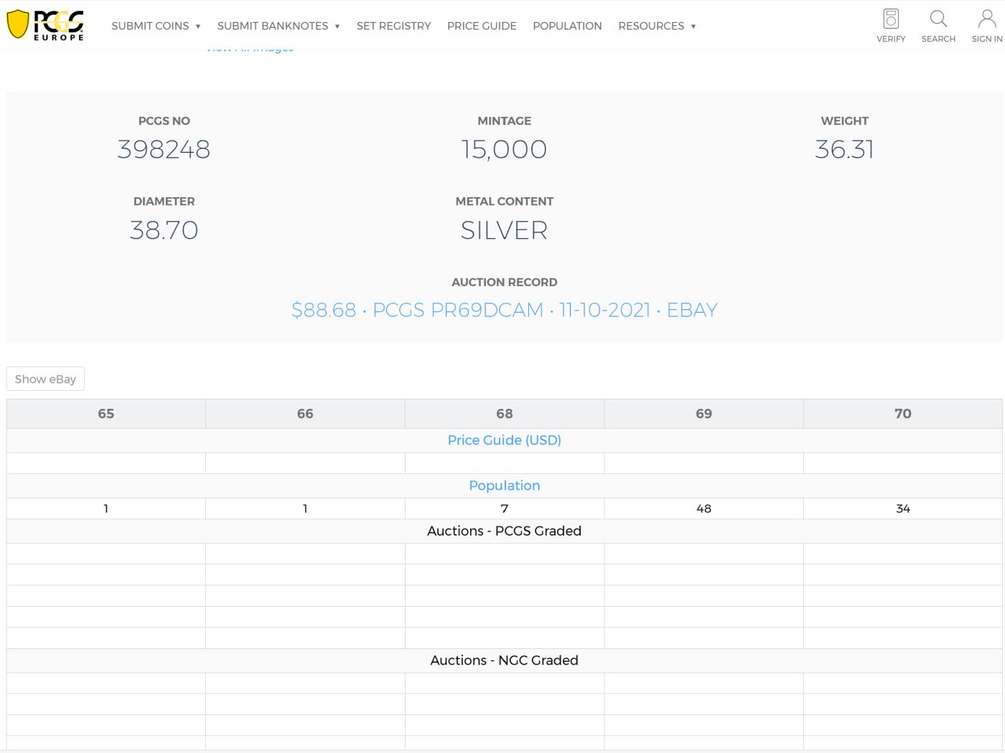Expand the Resources dropdown menu
The height and width of the screenshot is (753, 1005).
657,26
